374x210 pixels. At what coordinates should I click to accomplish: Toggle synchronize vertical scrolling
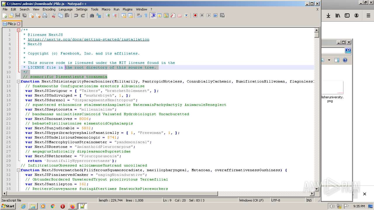pos(124,15)
